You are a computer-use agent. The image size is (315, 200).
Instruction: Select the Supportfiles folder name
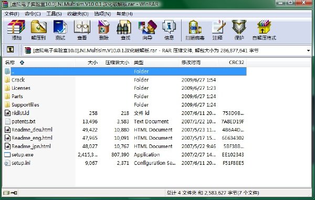(25, 104)
